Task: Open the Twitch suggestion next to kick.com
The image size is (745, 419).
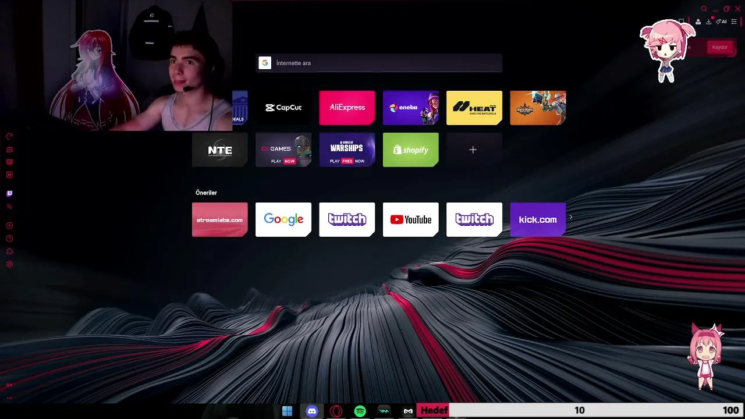Action: (474, 219)
